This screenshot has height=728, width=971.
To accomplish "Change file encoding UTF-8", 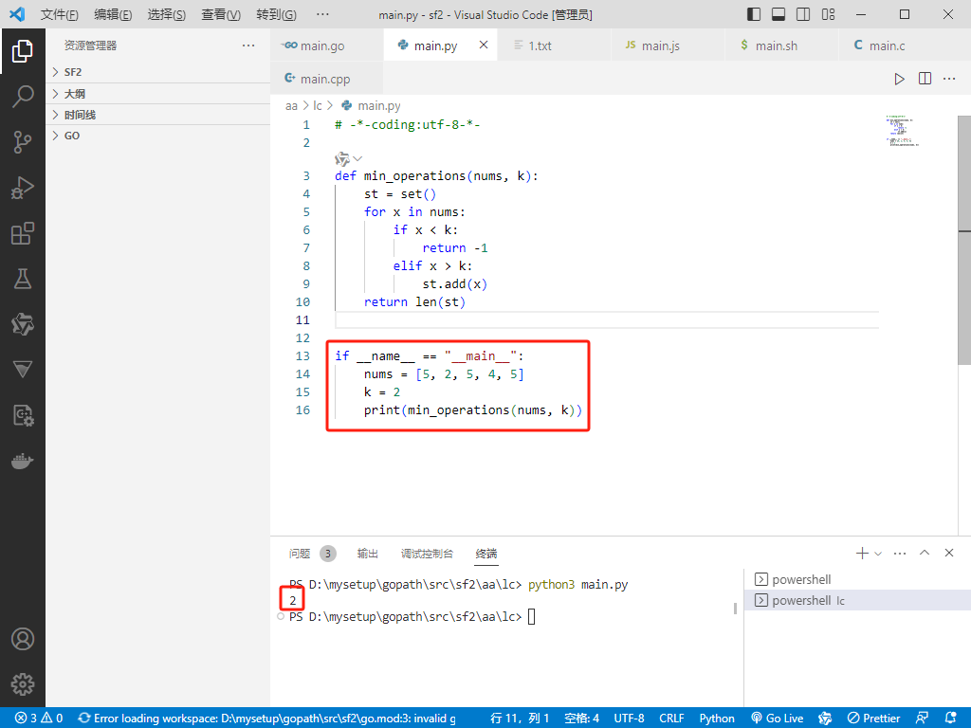I will [x=629, y=719].
